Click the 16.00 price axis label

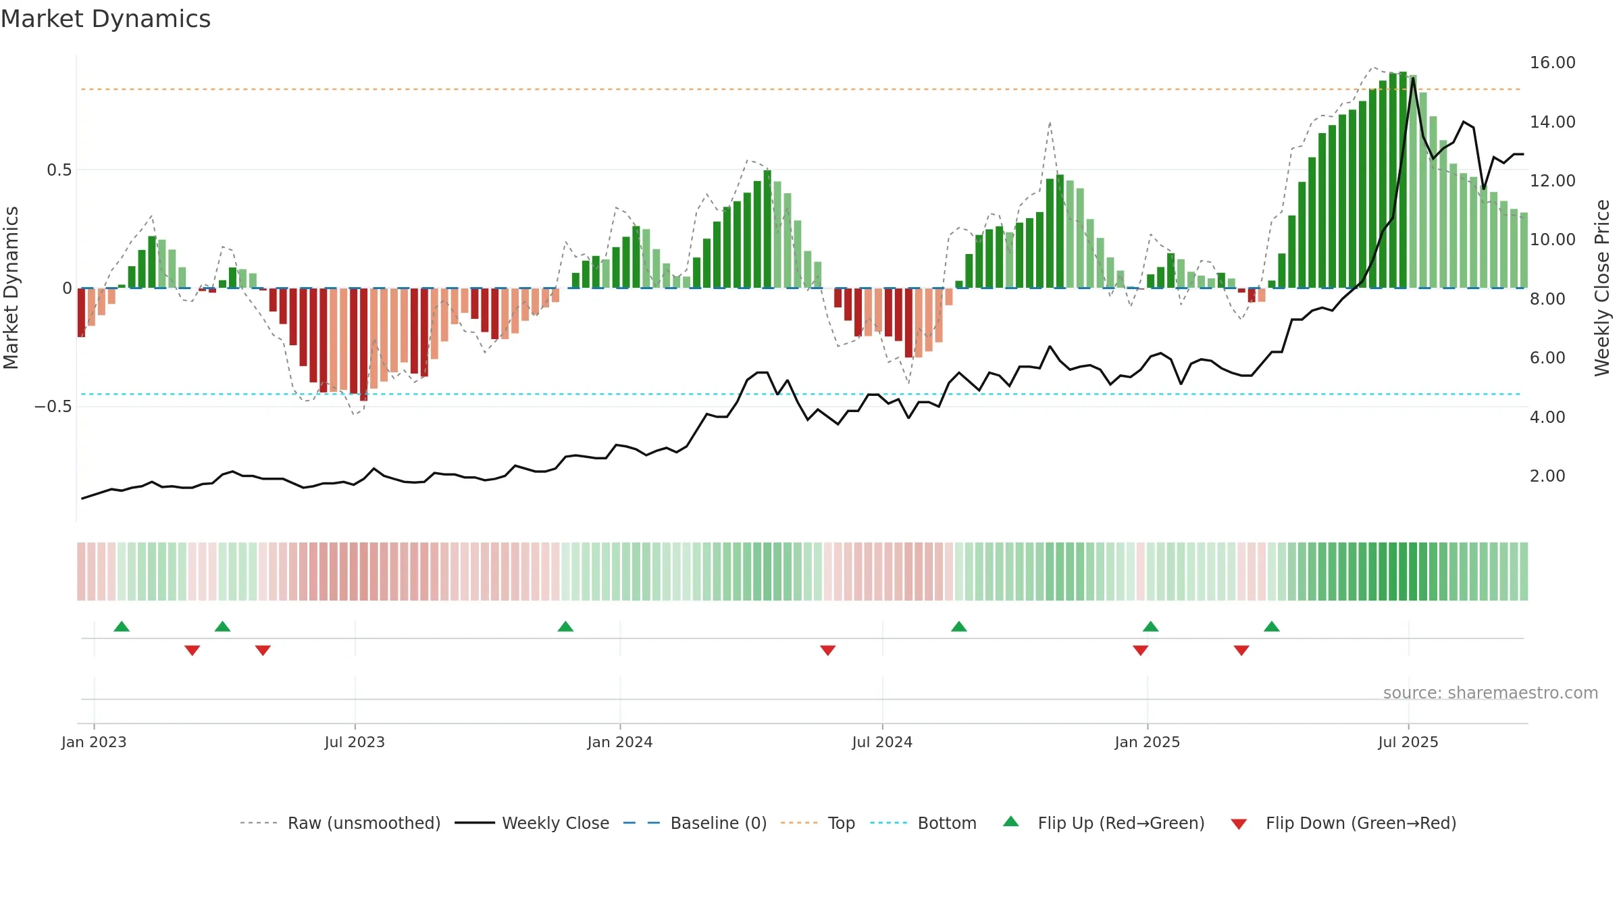coord(1553,63)
